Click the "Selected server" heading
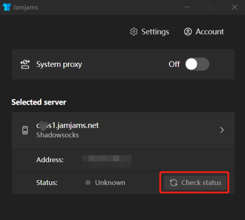Screen dimensions: 245x220 pyautogui.click(x=39, y=102)
